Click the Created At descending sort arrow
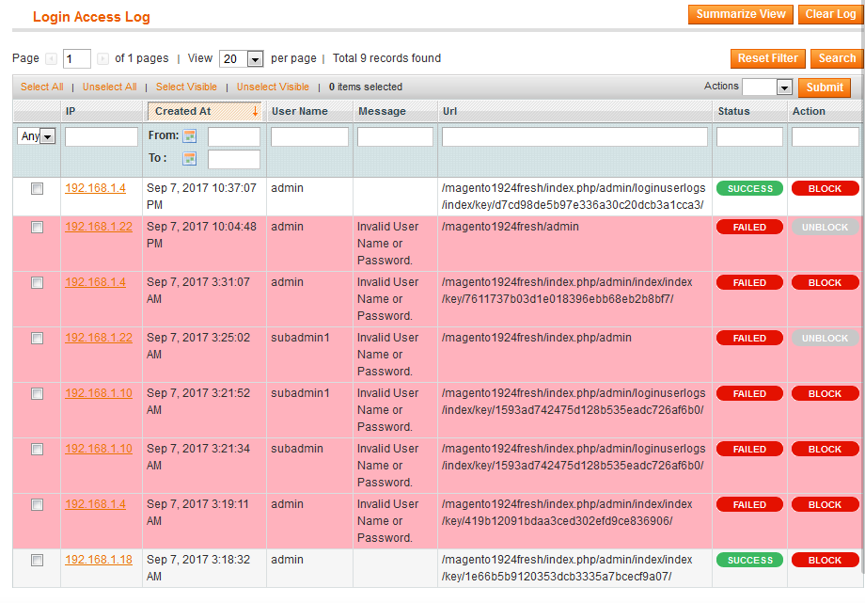865x603 pixels. [x=255, y=111]
